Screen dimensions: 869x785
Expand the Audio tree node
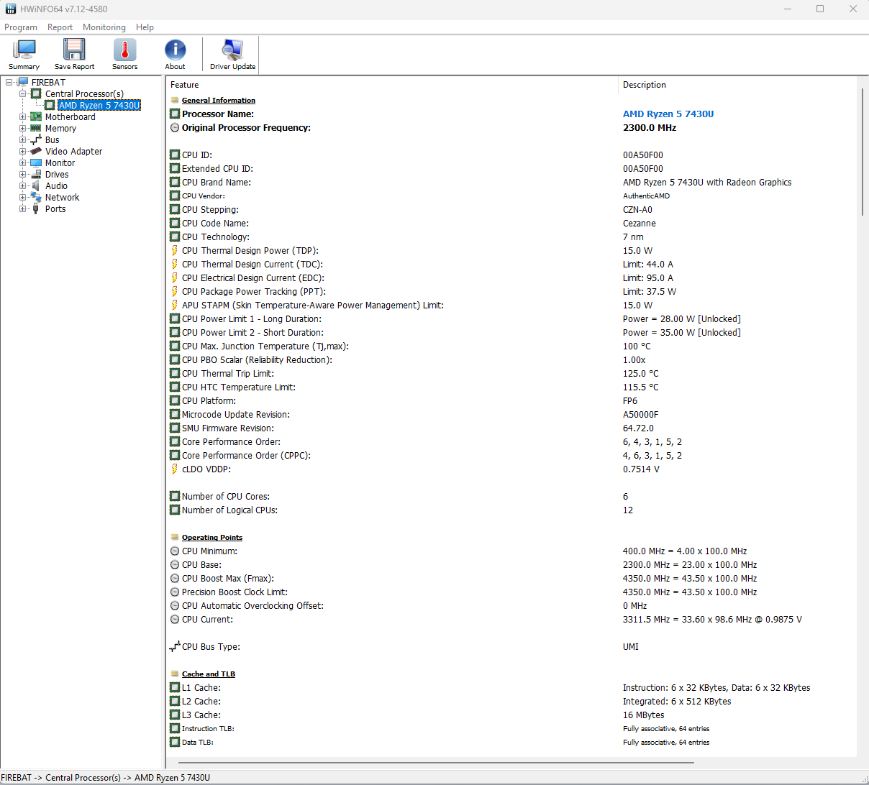coord(22,186)
